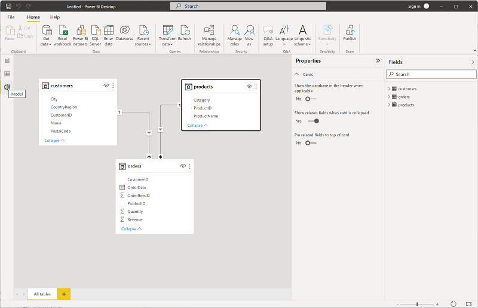
Task: Click the Cut command in the Clipboard group
Action: click(24, 28)
